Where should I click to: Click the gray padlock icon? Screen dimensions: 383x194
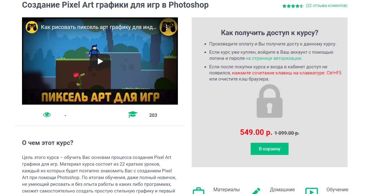click(269, 101)
